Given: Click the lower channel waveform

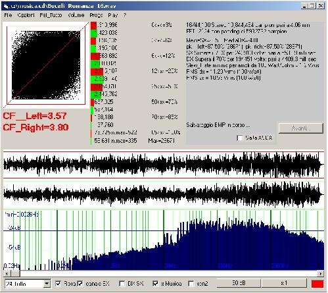Looking at the screenshot, I should click(x=164, y=195).
